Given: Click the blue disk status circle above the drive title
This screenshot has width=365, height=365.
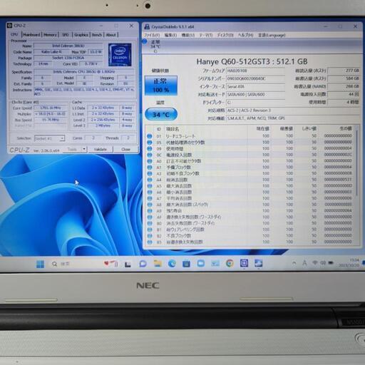Looking at the screenshot, I should [x=145, y=41].
